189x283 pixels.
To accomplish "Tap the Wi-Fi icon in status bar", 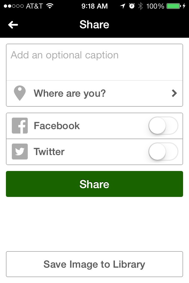I will point(50,6).
